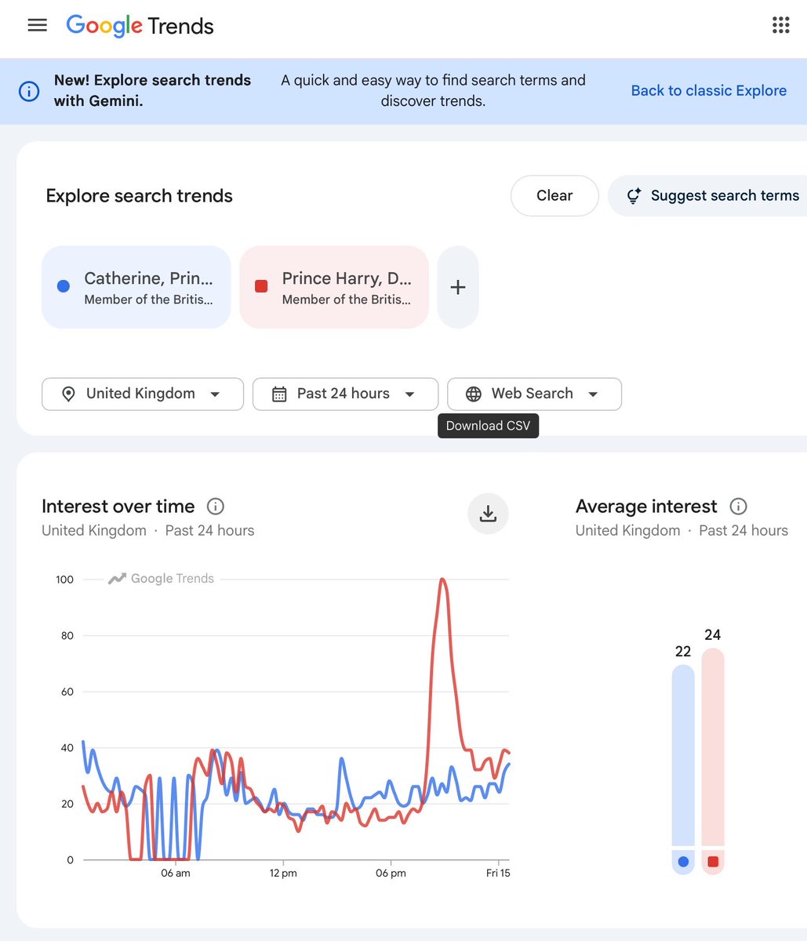The image size is (807, 941).
Task: Click the 12 pm axis label
Action: point(283,873)
